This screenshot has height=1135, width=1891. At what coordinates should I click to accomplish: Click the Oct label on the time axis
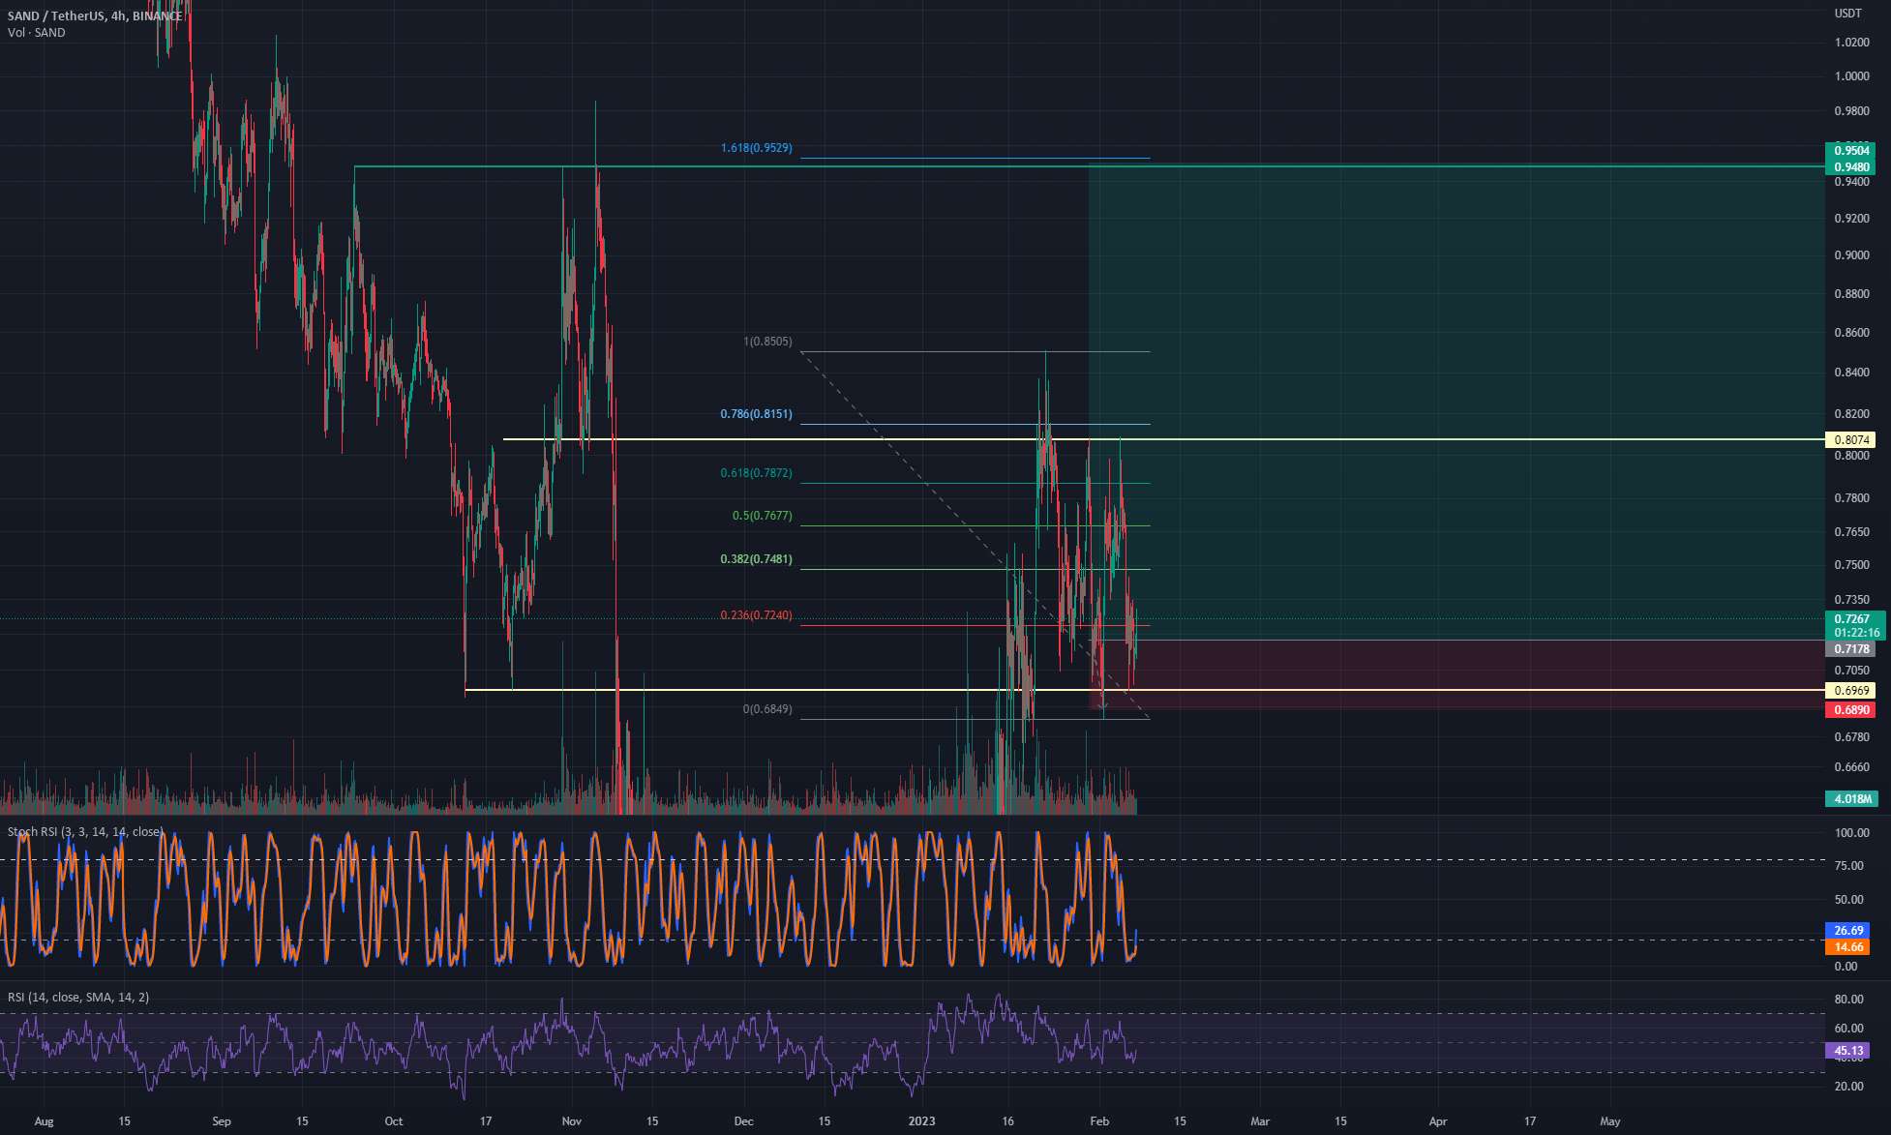coord(393,1122)
